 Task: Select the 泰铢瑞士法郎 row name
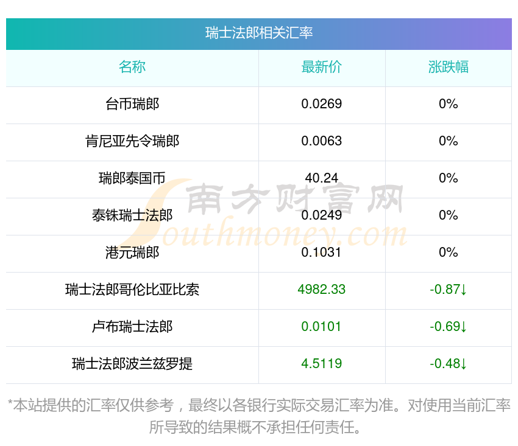click(132, 215)
